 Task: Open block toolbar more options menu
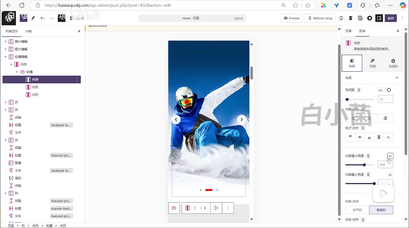(228, 208)
